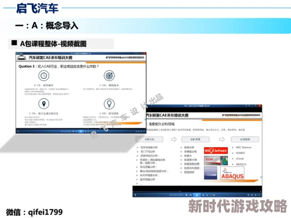
Task: Close the left video player window
Action: point(144,54)
